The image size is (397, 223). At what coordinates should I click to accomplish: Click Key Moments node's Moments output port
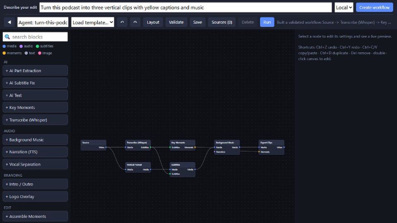coord(195,147)
